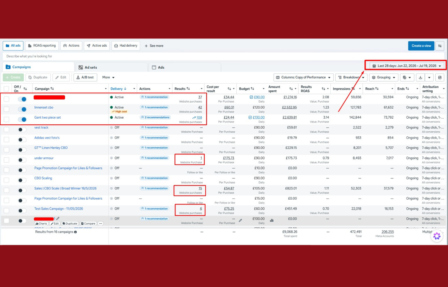Turn off the linnenset cbo campaign toggle
Image resolution: width=448 pixels, height=287 pixels.
pos(22,109)
